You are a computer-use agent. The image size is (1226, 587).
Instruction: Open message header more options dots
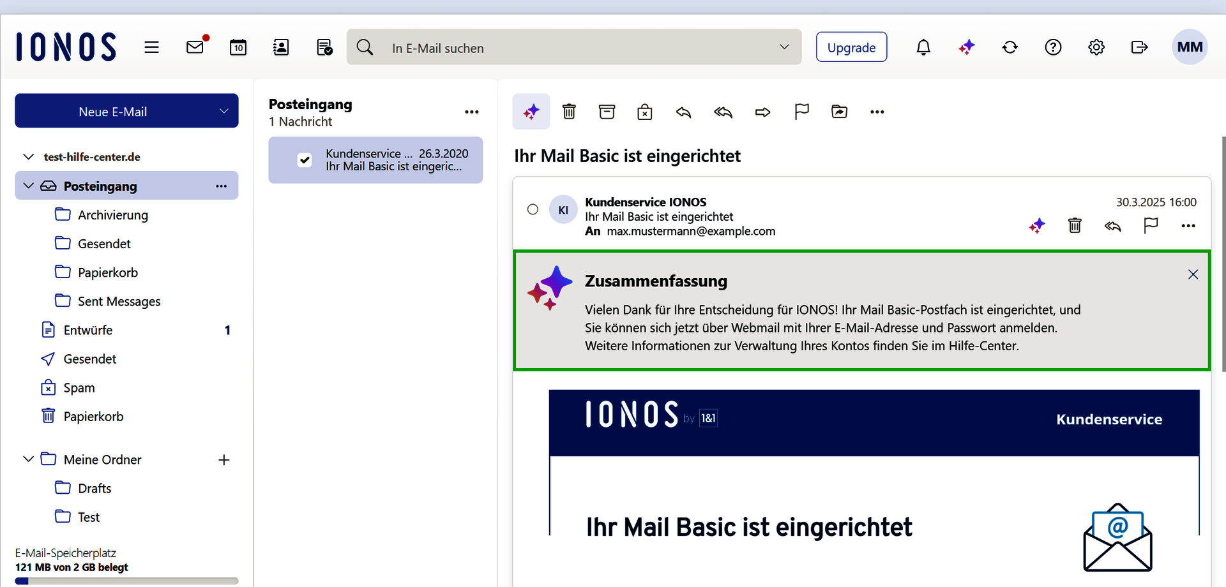(1188, 226)
